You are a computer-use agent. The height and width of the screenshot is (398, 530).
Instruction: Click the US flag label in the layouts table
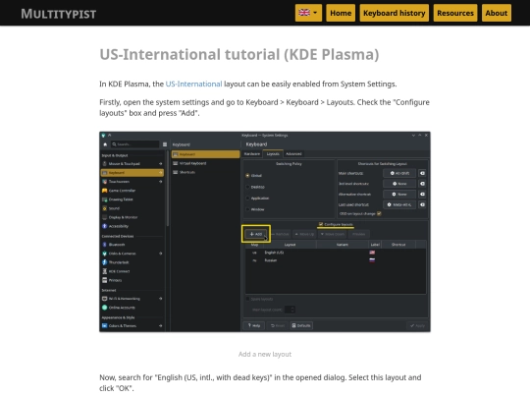point(372,253)
